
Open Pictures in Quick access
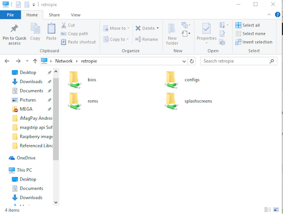click(28, 100)
